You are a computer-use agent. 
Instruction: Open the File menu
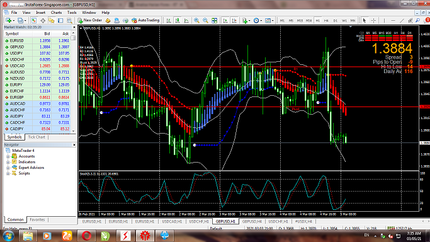14,13
